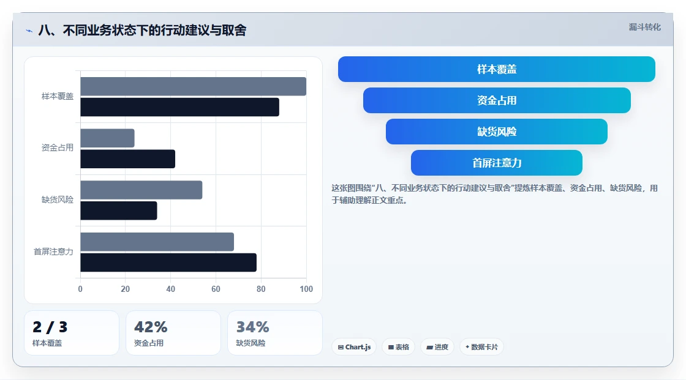Open the 42% 资金占用 stat card

173,333
